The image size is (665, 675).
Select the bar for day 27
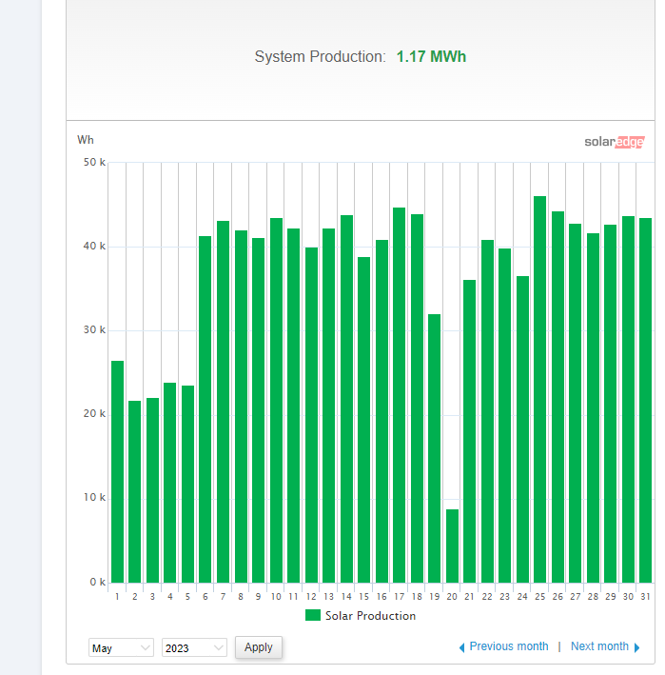tap(576, 404)
